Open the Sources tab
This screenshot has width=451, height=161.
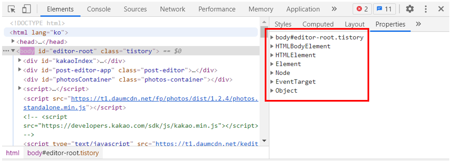pos(136,9)
